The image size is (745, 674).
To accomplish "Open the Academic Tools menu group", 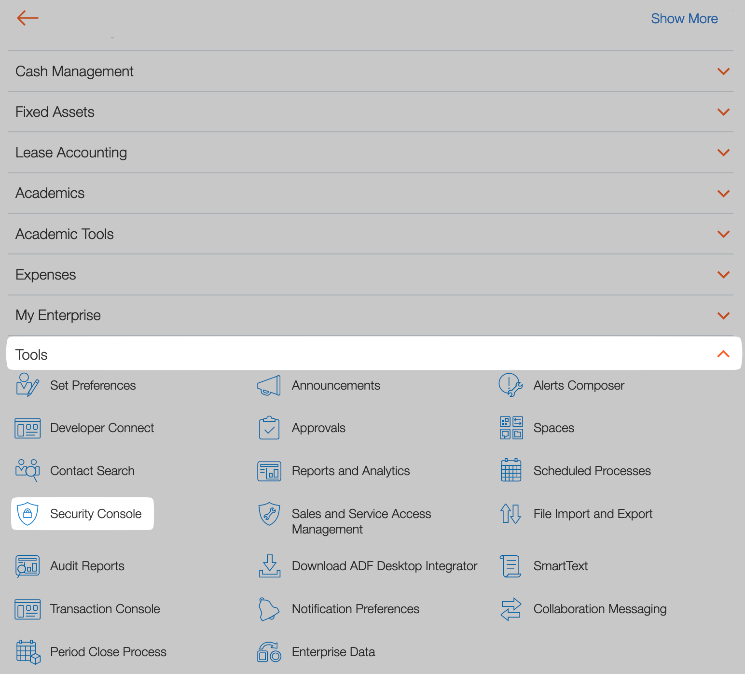I will click(65, 234).
